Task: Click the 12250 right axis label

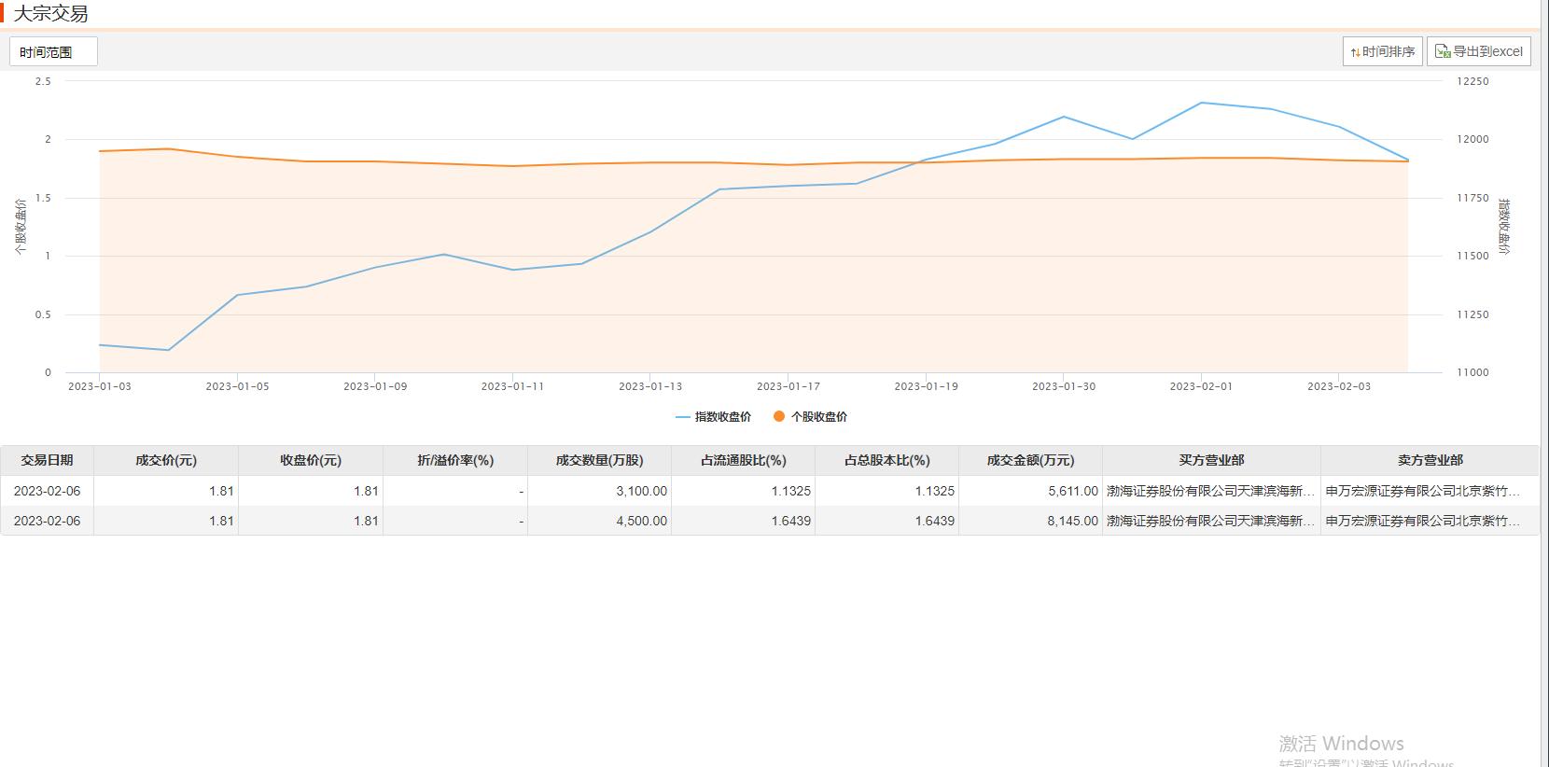Action: coord(1472,81)
